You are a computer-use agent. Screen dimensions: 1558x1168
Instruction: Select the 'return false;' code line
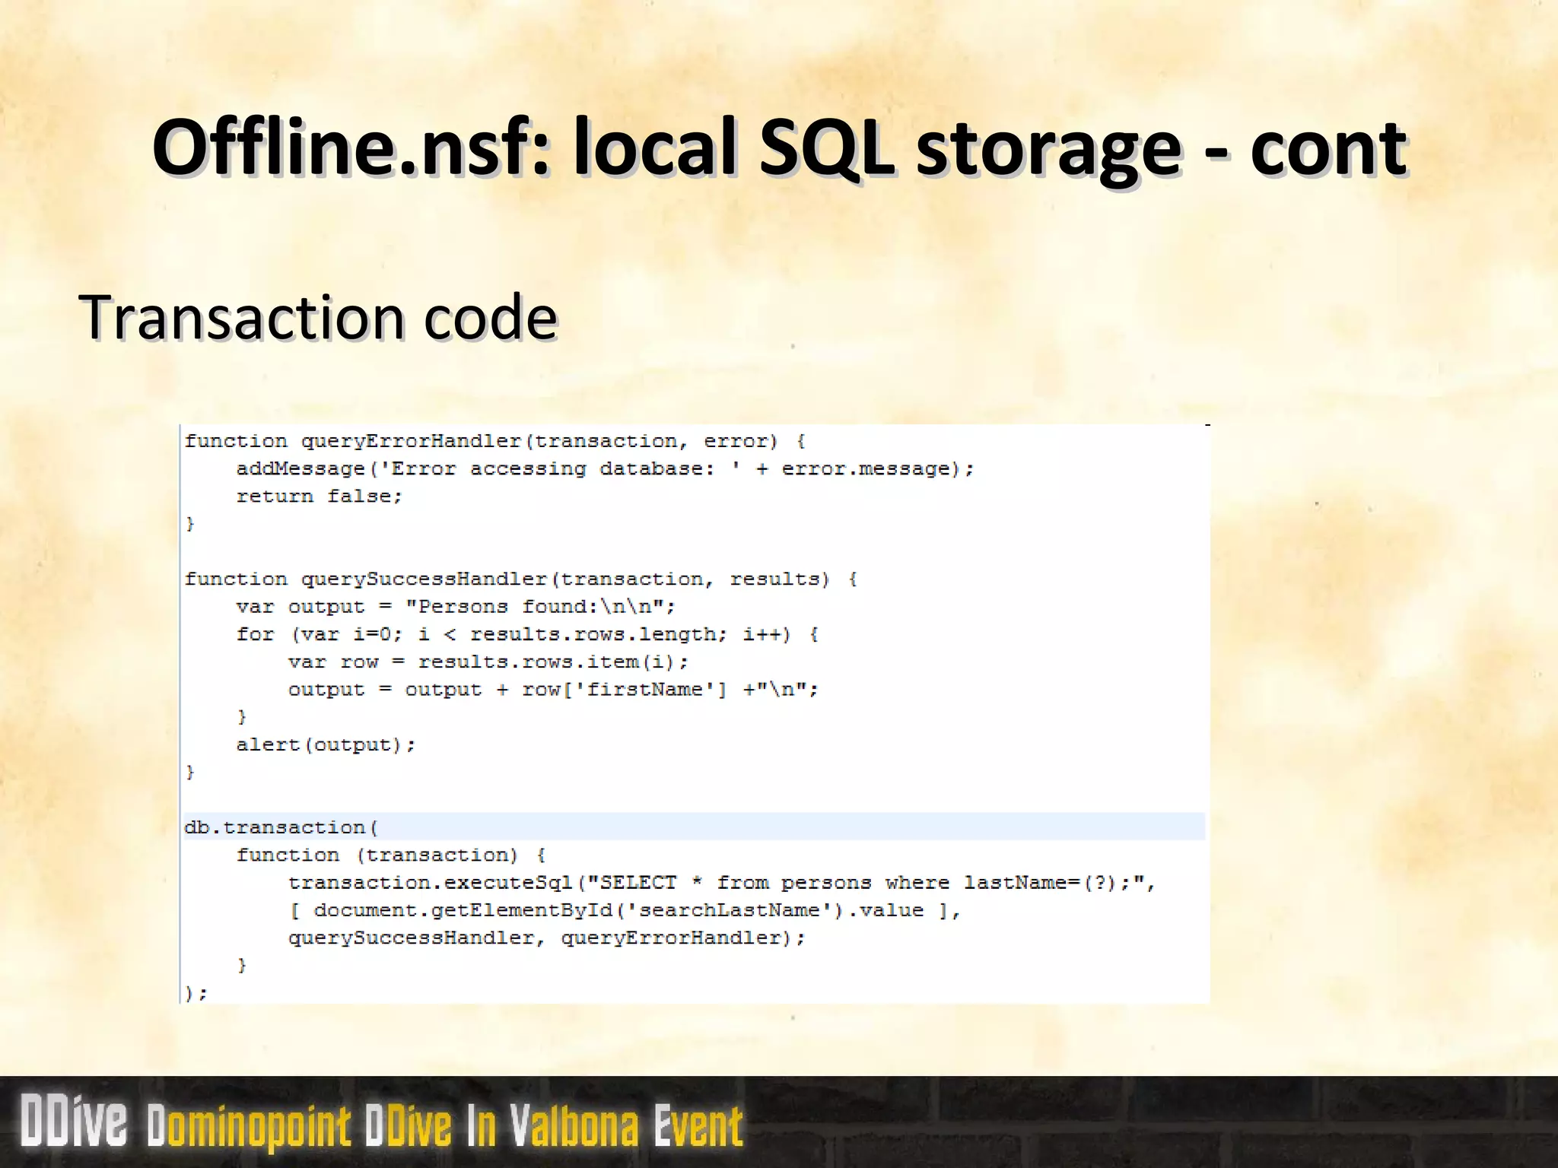(320, 497)
